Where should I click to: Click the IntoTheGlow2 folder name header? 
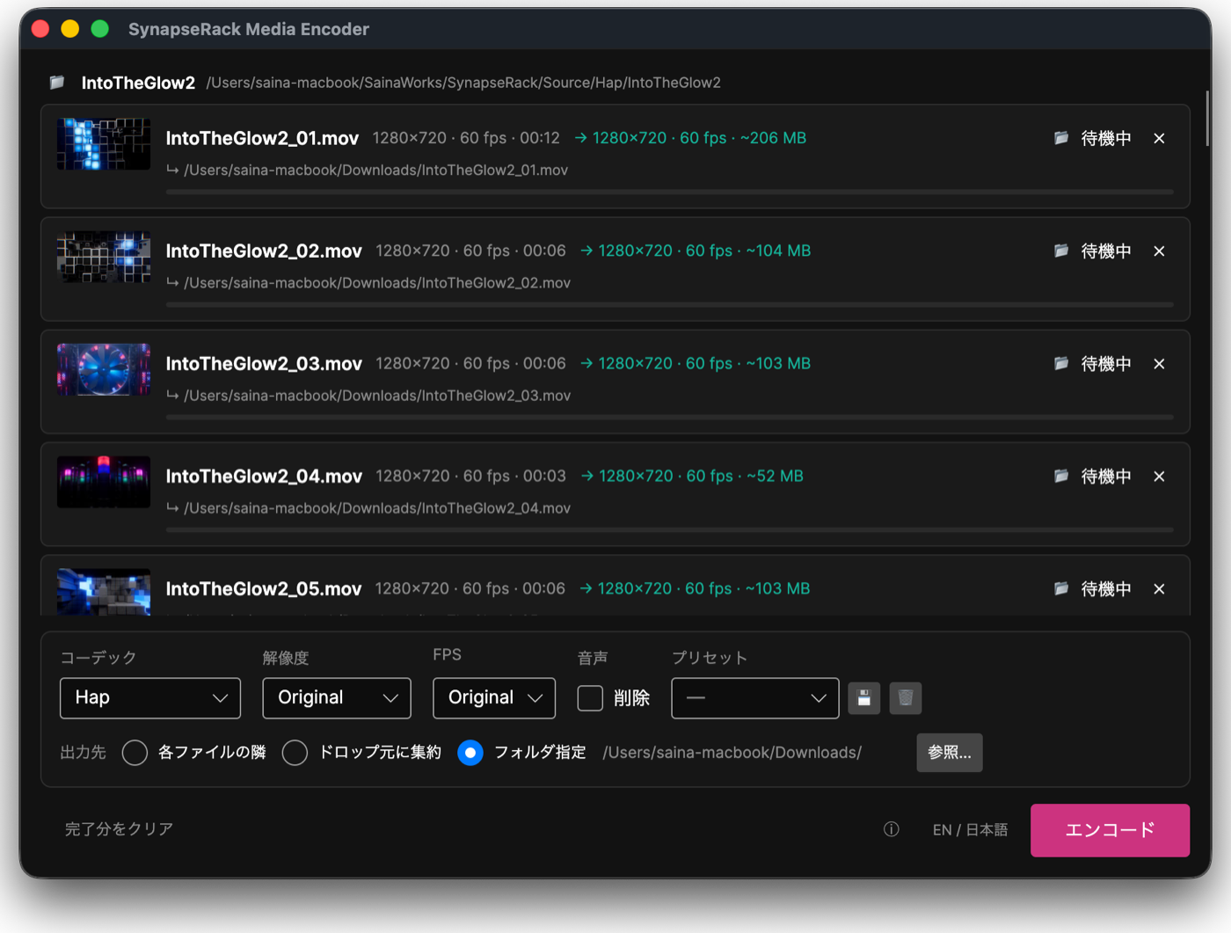click(138, 83)
